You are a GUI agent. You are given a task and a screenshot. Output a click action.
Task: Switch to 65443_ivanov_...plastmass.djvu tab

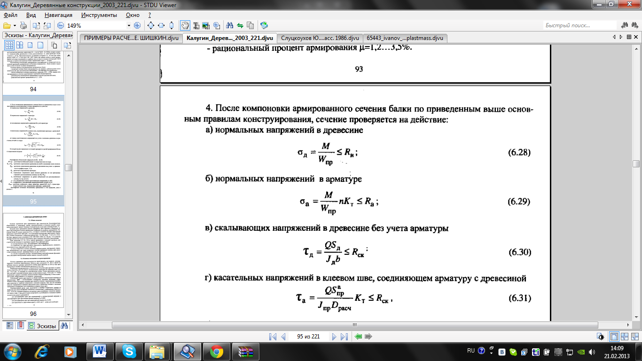tap(406, 38)
